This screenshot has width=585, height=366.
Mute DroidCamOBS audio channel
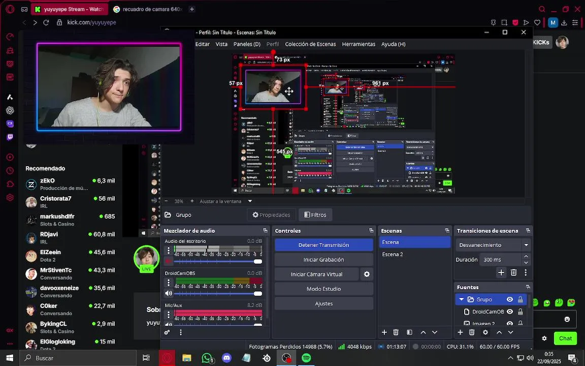point(169,293)
